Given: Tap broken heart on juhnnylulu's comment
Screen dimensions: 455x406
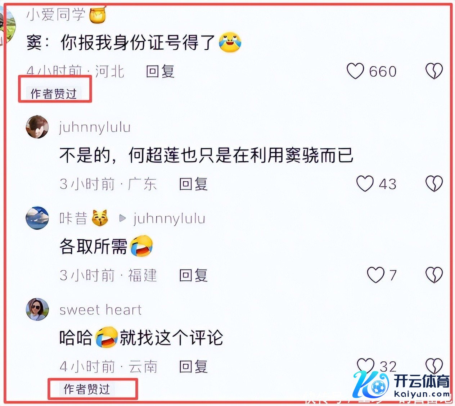Looking at the screenshot, I should pyautogui.click(x=434, y=184).
